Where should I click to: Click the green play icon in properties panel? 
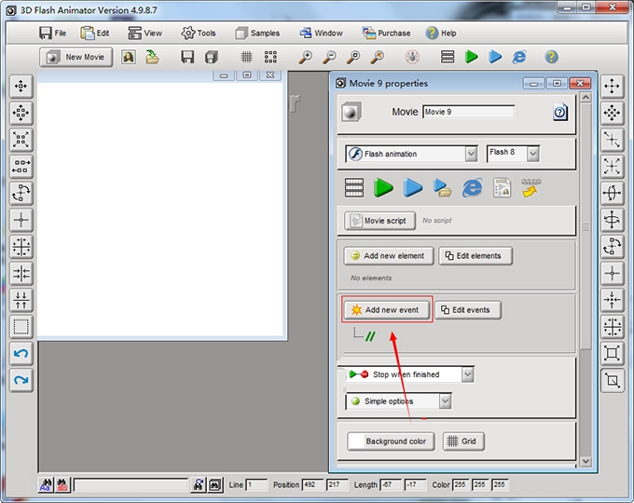click(x=383, y=188)
